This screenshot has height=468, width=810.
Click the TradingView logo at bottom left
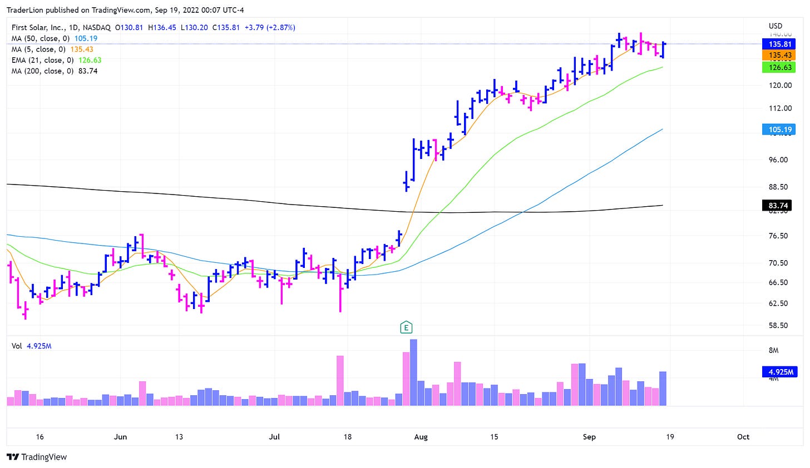tap(37, 457)
